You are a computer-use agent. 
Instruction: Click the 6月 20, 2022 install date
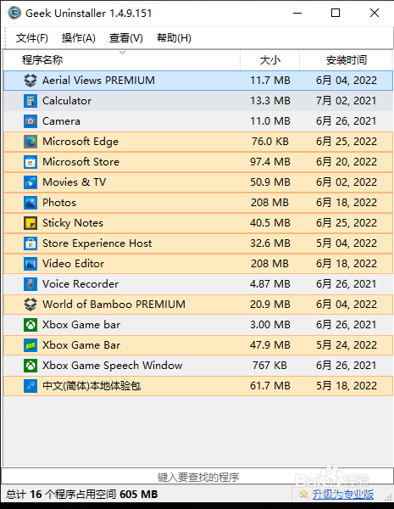pos(347,162)
